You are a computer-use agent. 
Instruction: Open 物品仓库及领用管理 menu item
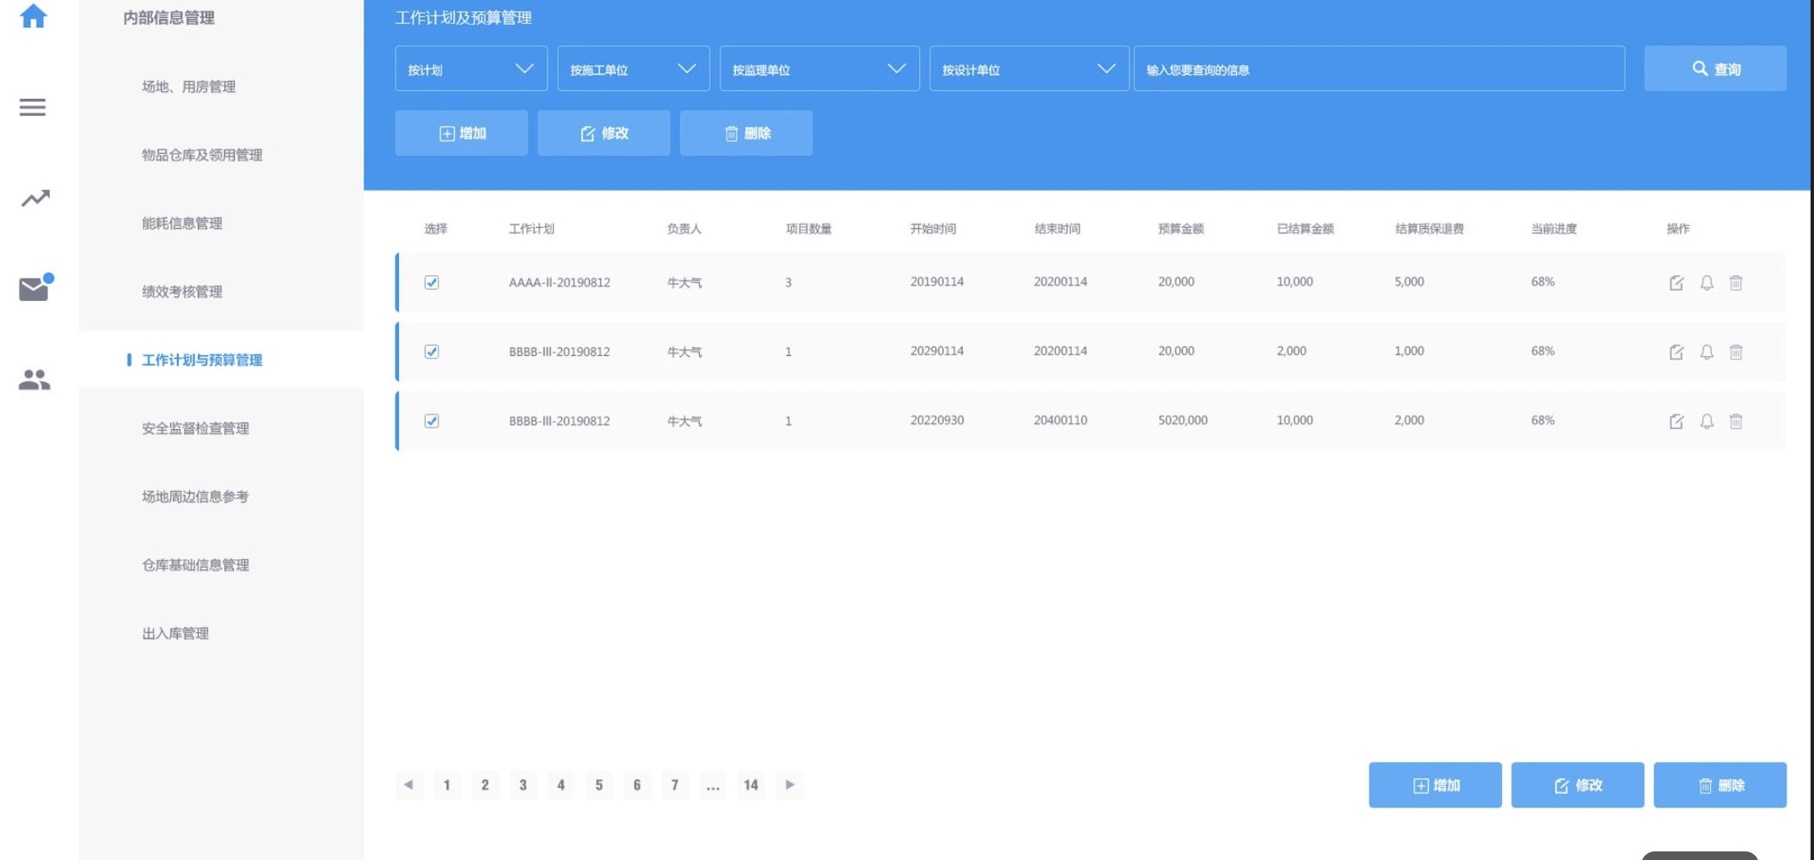pyautogui.click(x=202, y=155)
